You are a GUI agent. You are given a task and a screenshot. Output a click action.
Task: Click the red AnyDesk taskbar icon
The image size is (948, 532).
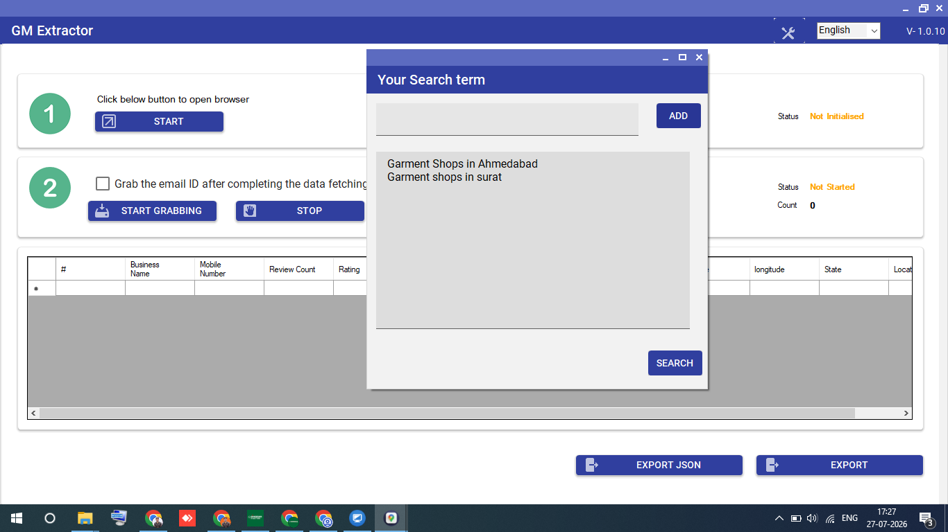coord(187,518)
